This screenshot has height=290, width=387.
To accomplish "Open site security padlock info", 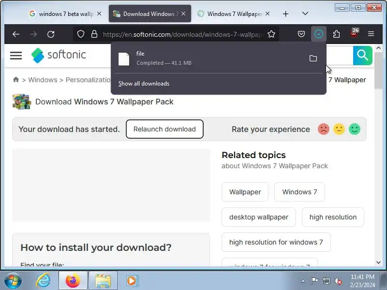I will (x=94, y=34).
